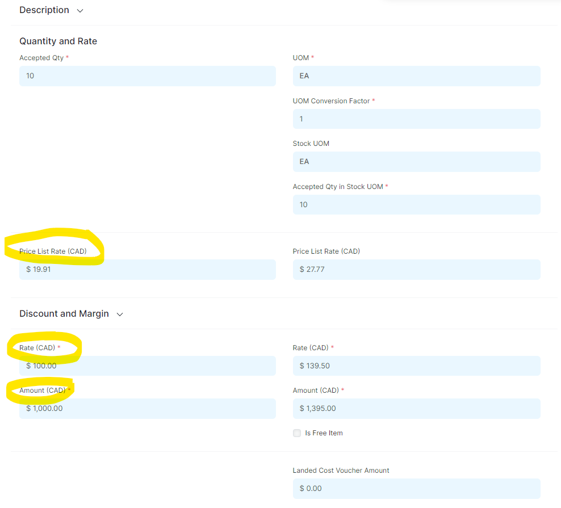Screen dimensions: 561x508
Task: Expand the Discount and Margin section
Action: [120, 313]
